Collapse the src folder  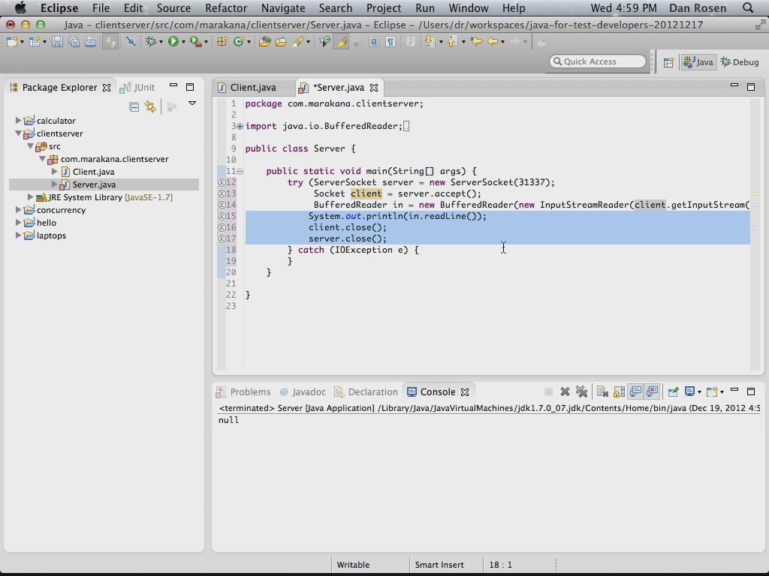point(30,146)
